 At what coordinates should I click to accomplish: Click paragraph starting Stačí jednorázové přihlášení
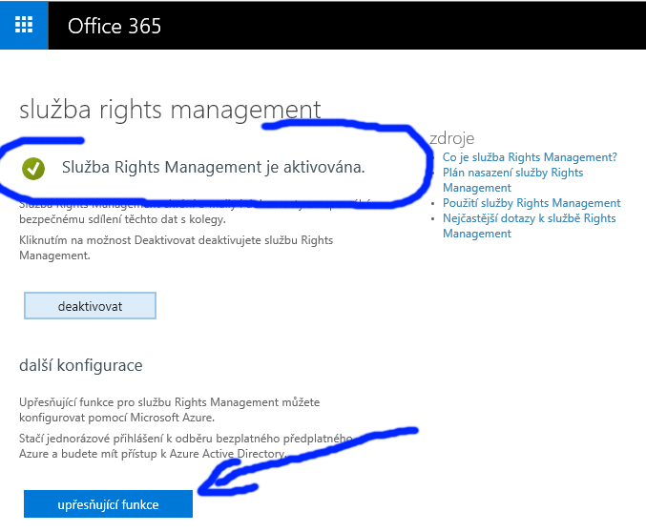coord(185,446)
